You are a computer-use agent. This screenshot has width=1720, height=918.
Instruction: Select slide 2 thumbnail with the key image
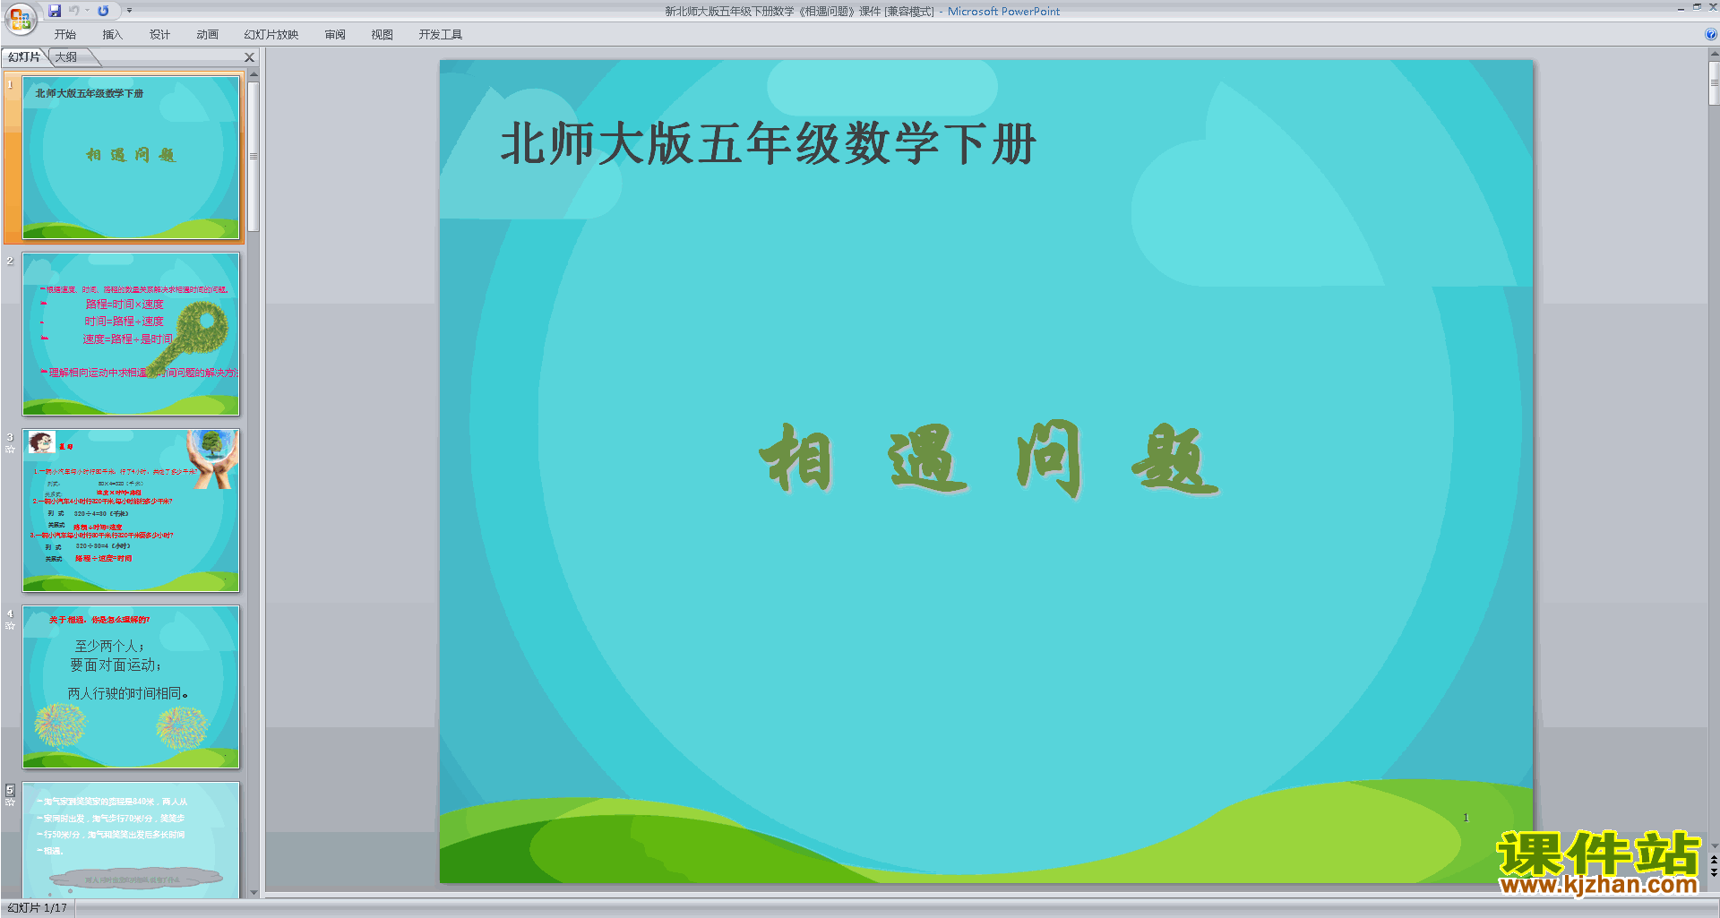[131, 333]
